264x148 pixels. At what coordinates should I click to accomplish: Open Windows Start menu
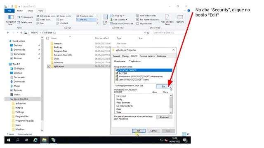(9, 140)
